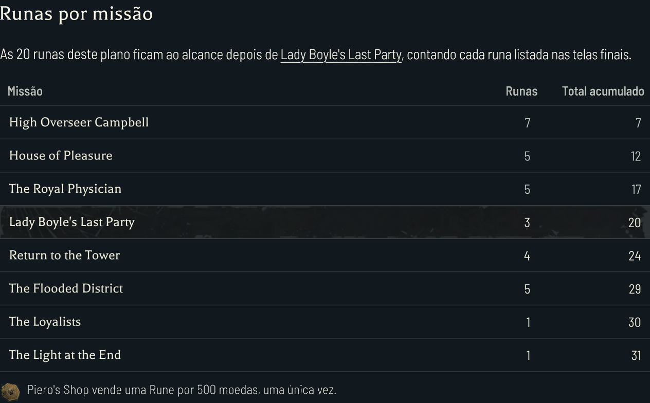Click cumulative total 31 in last row
The height and width of the screenshot is (403, 650).
pos(636,356)
